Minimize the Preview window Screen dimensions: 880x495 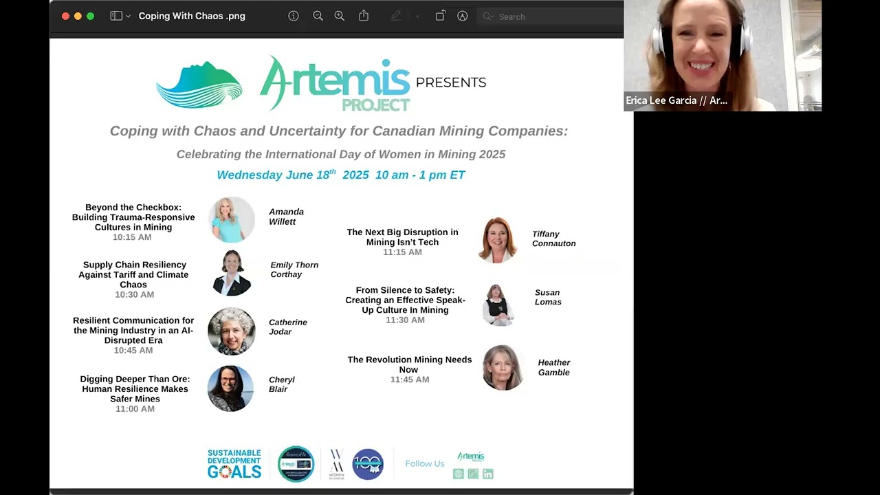(x=78, y=16)
